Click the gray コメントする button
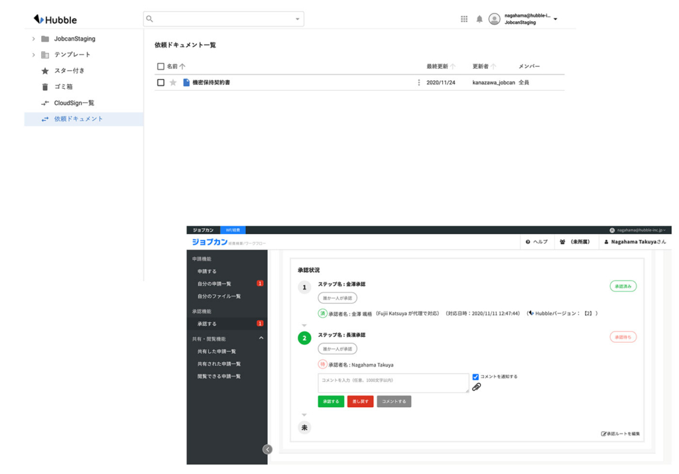 tap(394, 402)
